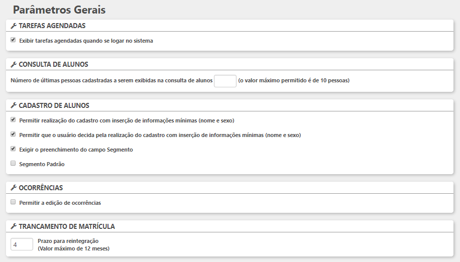Click the wrench icon beside Trancamento de Matrícula

[x=14, y=226]
